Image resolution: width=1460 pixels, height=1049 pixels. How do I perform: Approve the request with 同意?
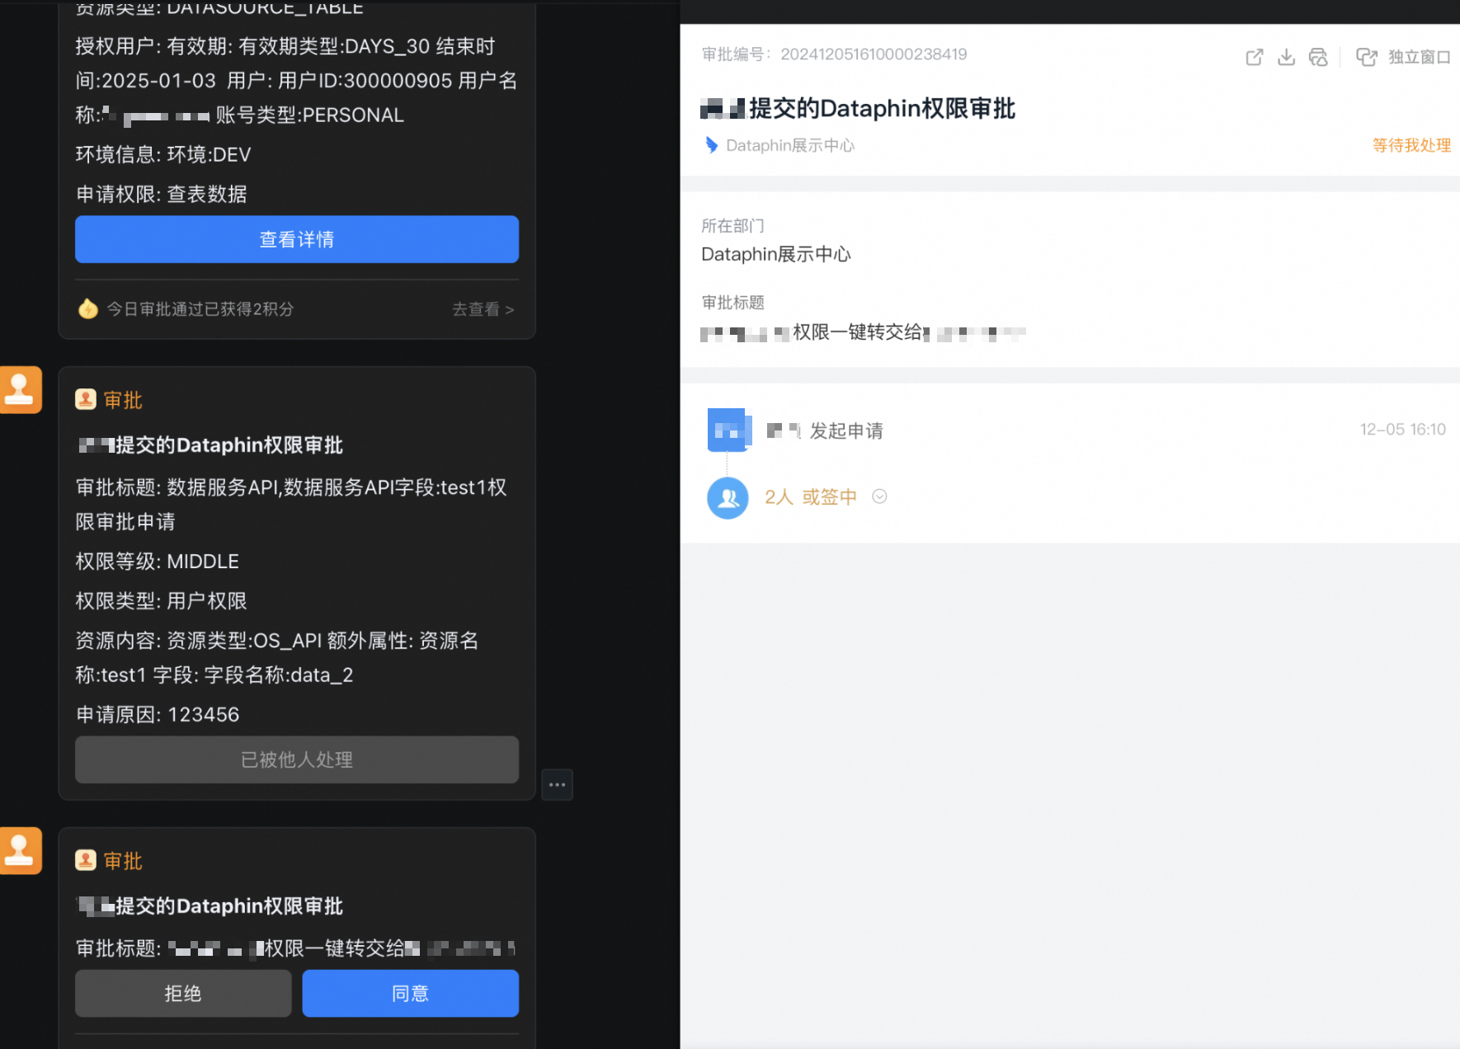(411, 993)
